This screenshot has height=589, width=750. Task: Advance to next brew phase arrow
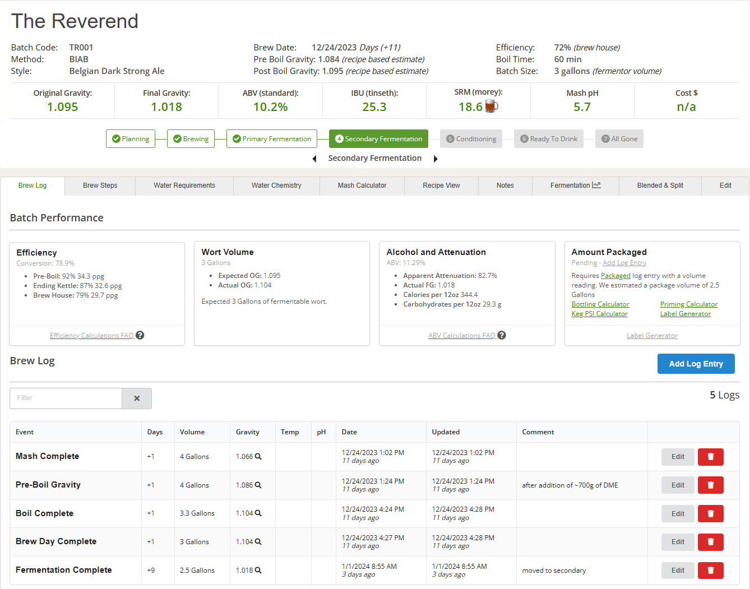click(x=436, y=159)
